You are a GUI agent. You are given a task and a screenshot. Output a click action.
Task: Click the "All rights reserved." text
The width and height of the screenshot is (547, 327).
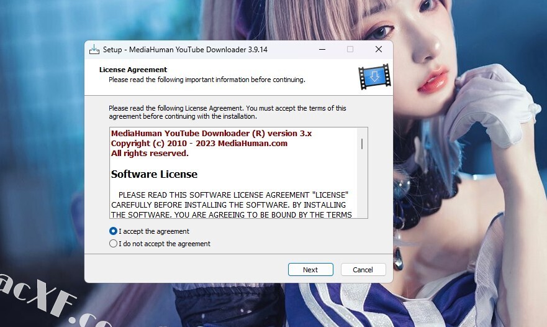tap(150, 154)
